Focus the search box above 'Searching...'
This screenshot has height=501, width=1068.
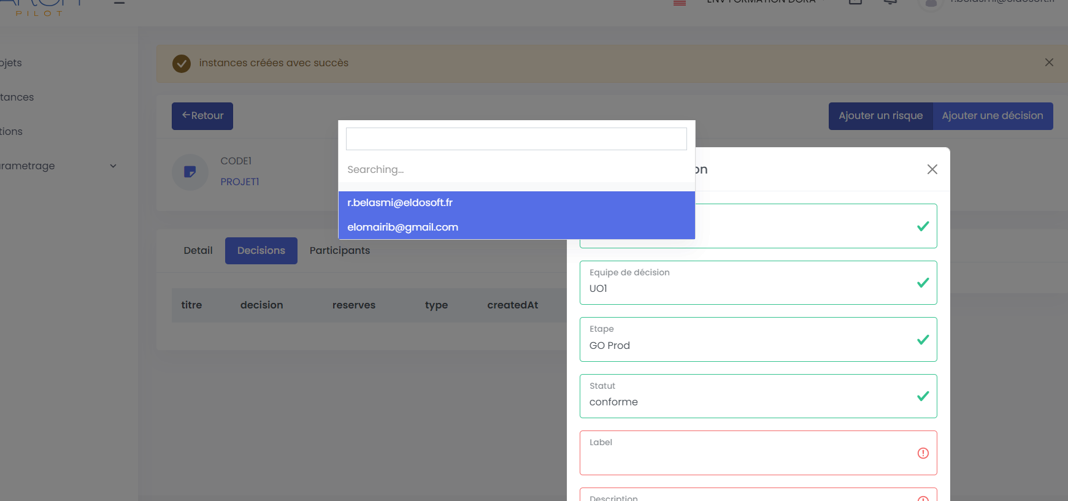(516, 139)
